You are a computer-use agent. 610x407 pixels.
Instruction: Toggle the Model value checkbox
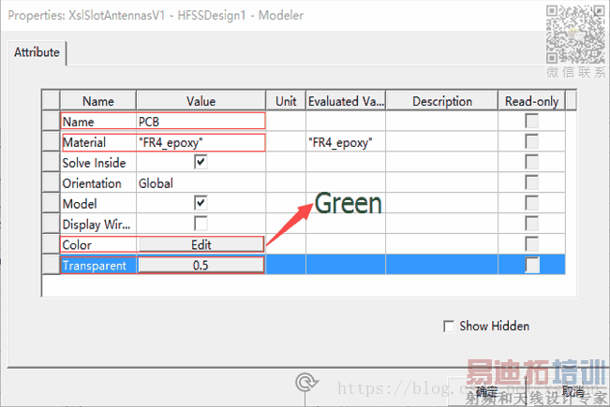(201, 203)
